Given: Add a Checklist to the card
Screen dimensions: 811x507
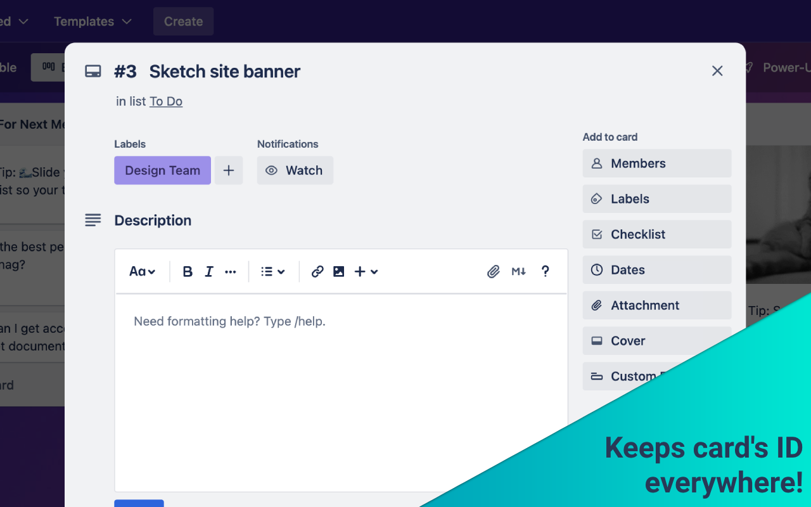Looking at the screenshot, I should [656, 234].
